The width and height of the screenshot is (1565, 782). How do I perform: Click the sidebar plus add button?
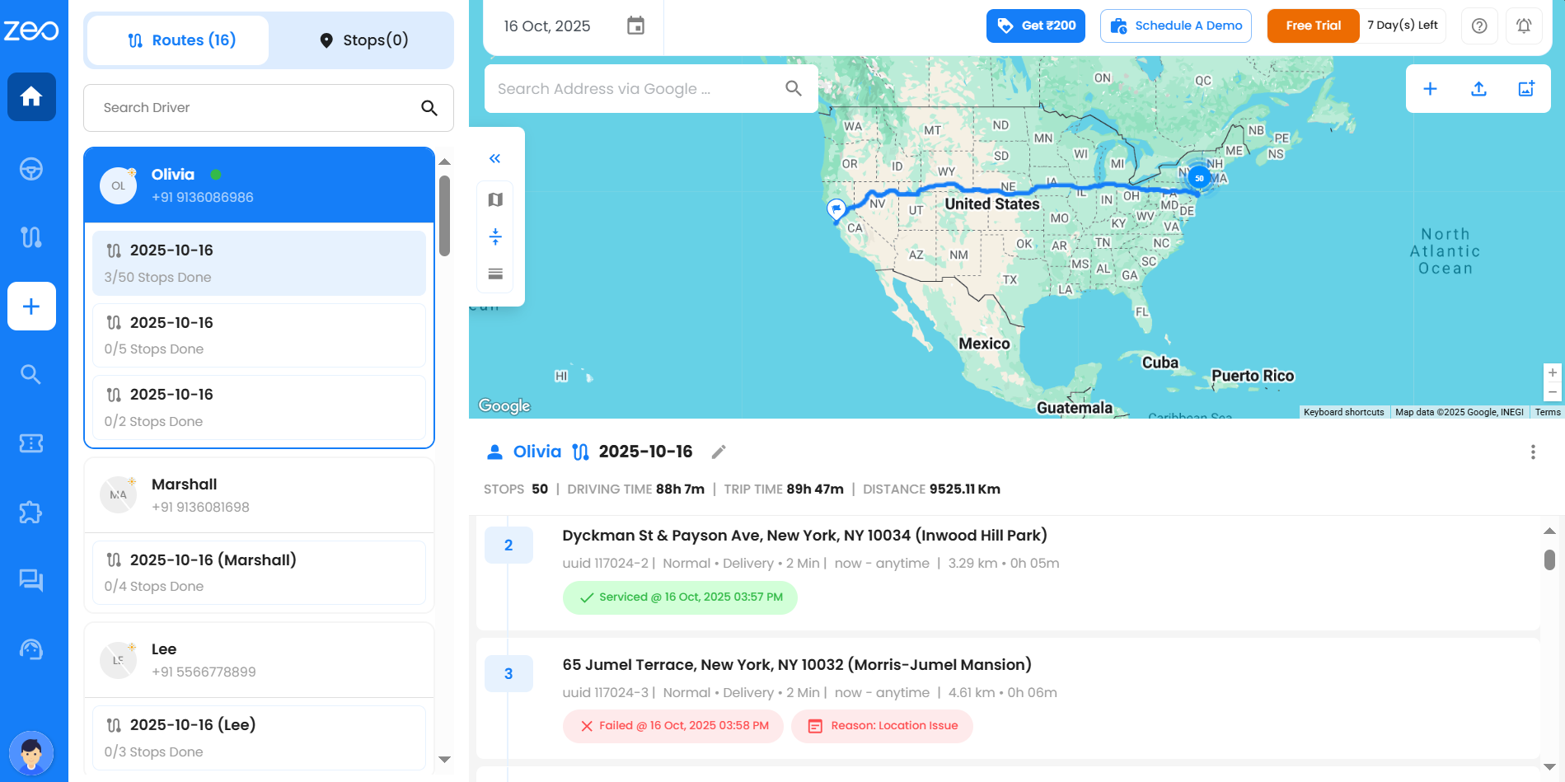(31, 307)
